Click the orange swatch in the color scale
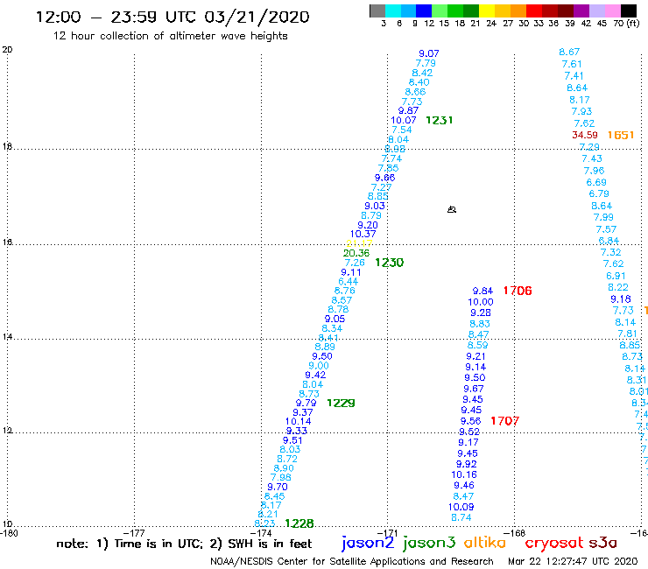Viewport: 648px width, 569px height. [x=518, y=11]
